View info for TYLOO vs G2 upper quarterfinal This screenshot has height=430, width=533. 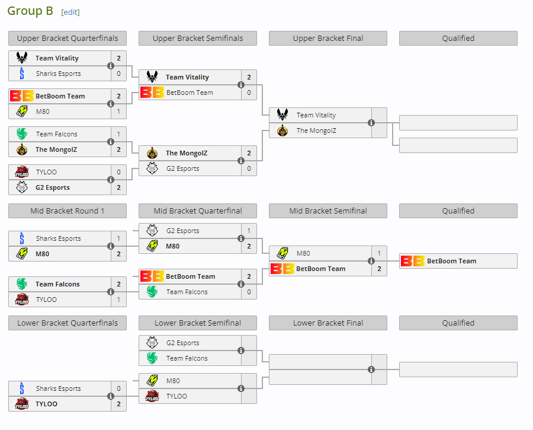point(111,180)
